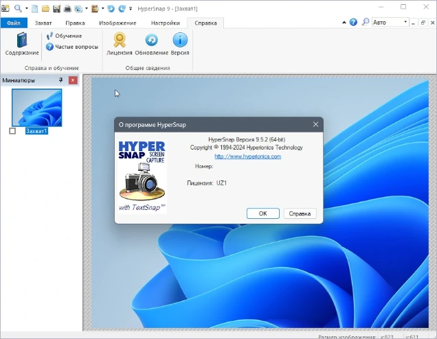Check for updates via Обновление icon

click(152, 44)
